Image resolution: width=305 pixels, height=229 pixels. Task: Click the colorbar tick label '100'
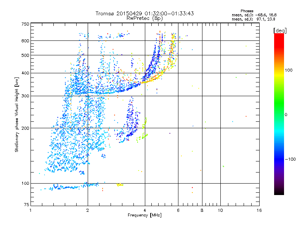pyautogui.click(x=289, y=70)
